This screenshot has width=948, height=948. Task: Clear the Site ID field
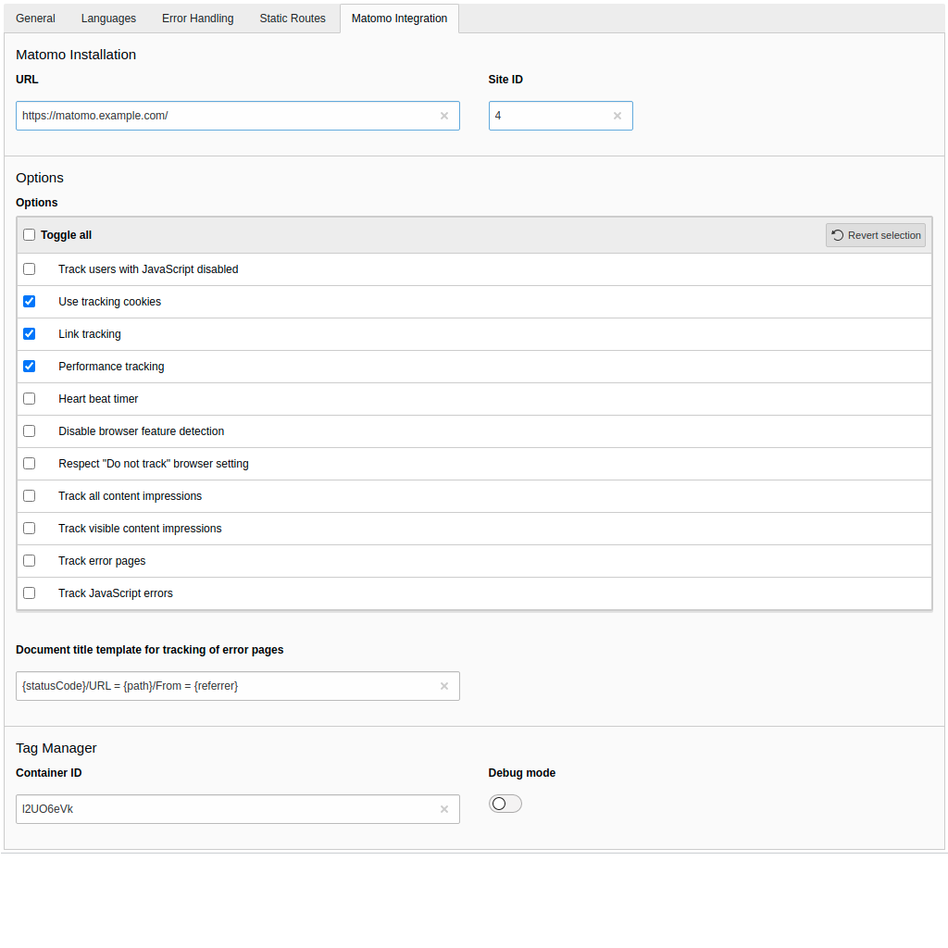[x=617, y=116]
